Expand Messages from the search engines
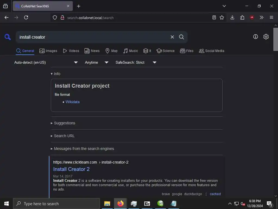This screenshot has height=209, width=278. pos(82,149)
